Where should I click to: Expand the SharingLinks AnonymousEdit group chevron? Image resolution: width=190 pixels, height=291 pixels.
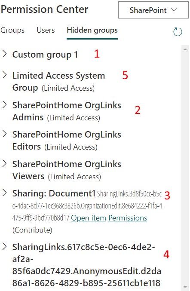[x=4, y=247]
